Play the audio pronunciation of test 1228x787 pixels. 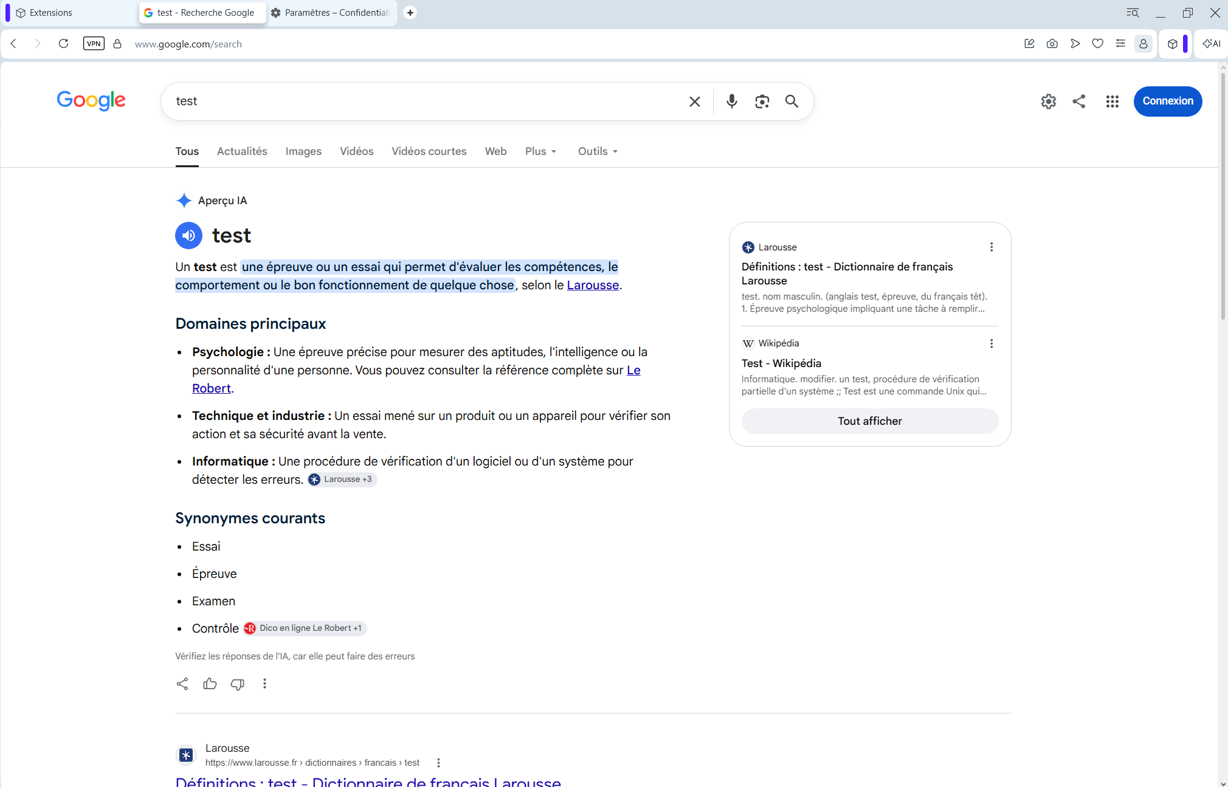click(188, 236)
